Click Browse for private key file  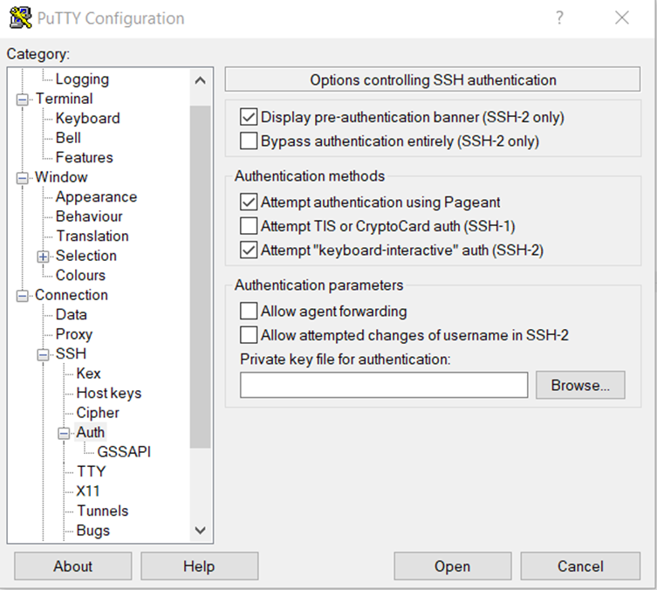pyautogui.click(x=580, y=385)
